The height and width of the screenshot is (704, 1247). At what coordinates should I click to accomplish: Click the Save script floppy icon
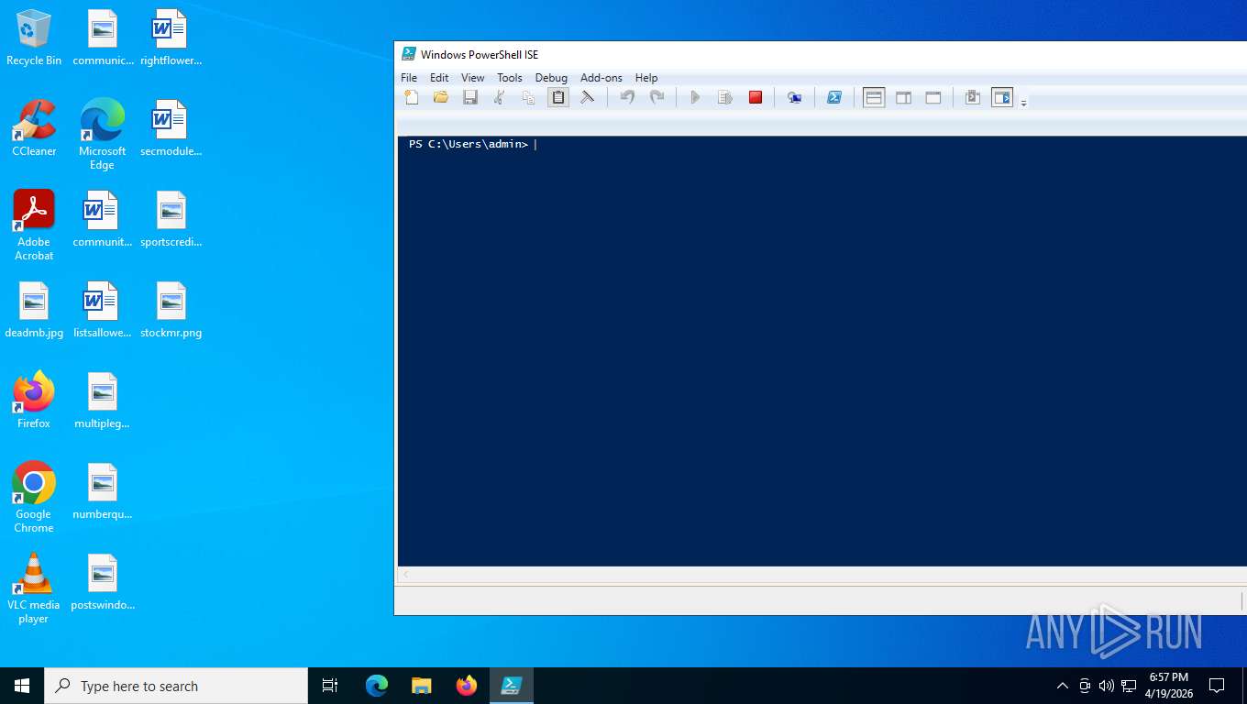point(470,97)
